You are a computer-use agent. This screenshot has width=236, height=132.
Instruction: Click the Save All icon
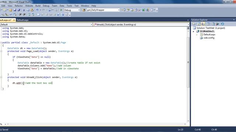pos(19,10)
